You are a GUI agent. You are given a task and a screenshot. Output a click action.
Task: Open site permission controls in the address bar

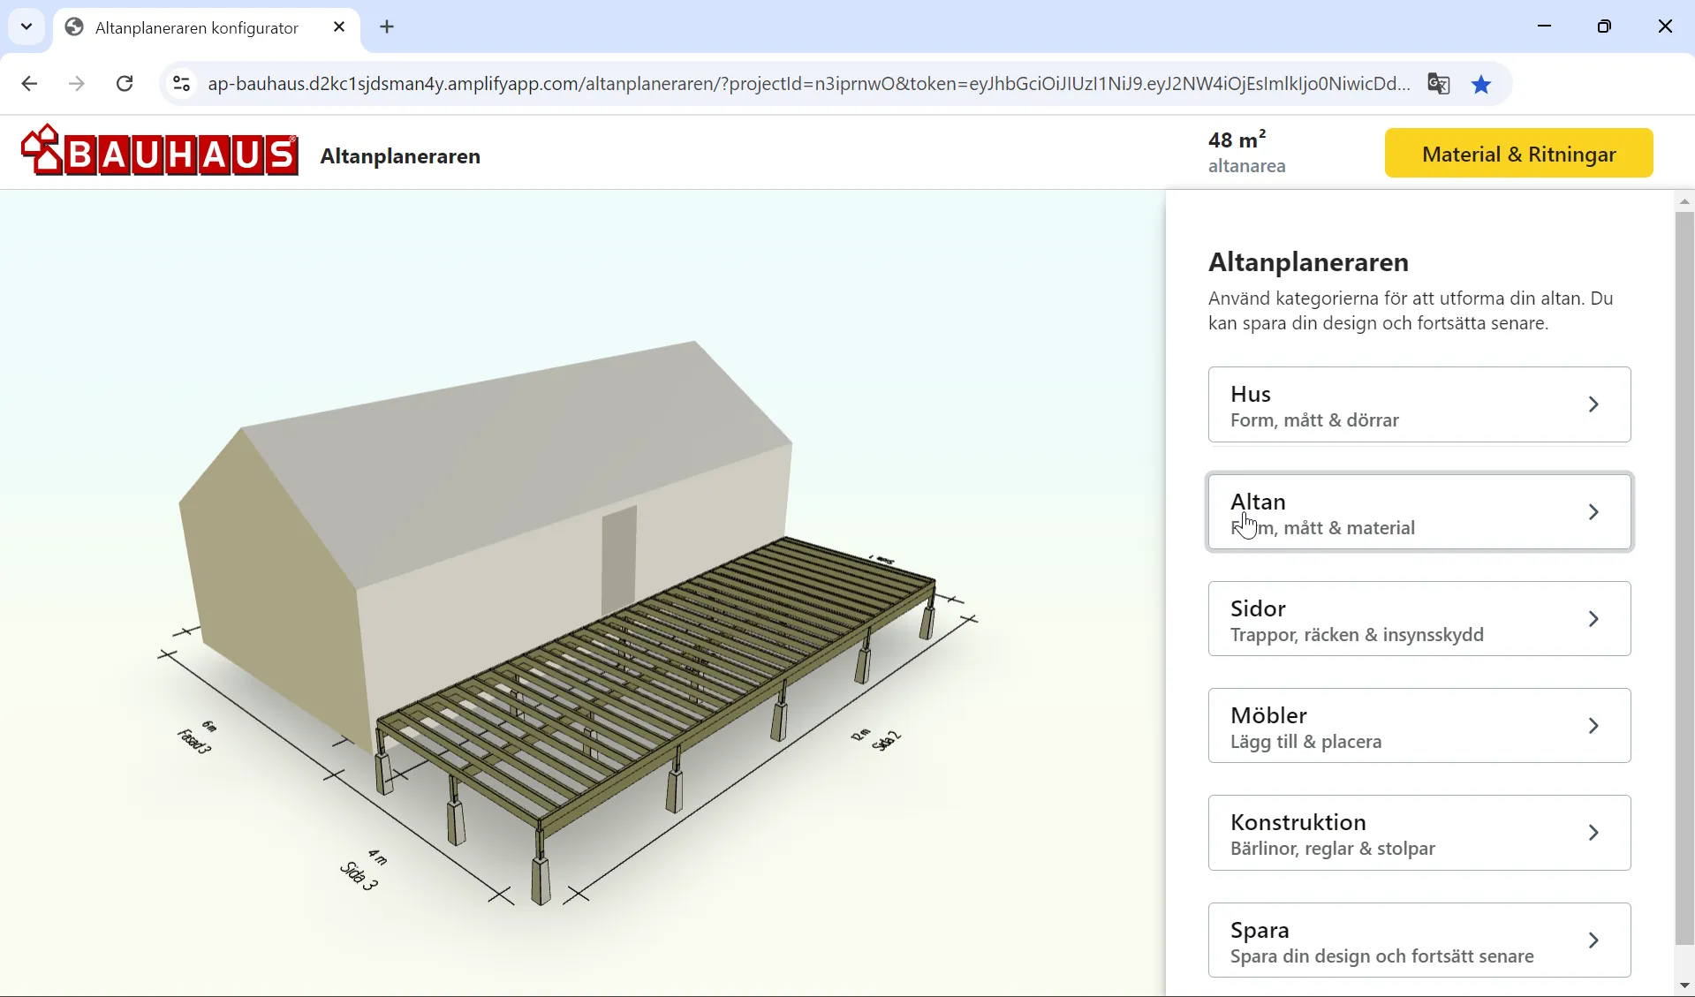(181, 83)
